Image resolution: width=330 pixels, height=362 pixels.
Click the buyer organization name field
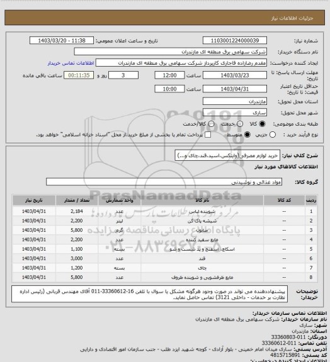click(170, 52)
